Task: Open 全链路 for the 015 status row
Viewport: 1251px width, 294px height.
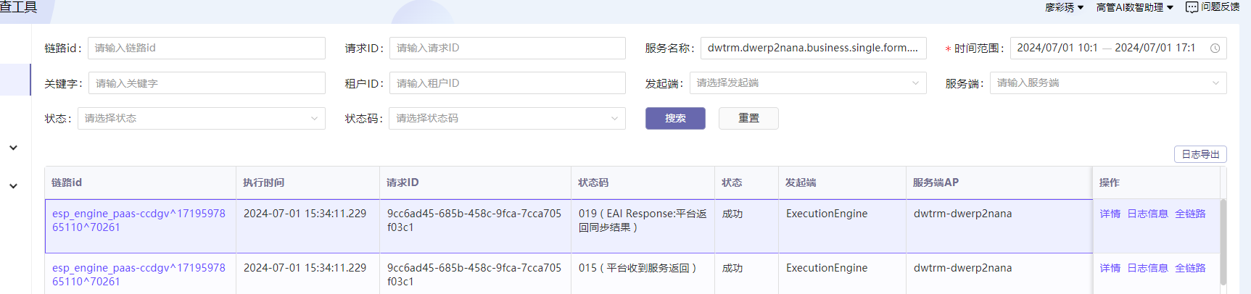Action: [1190, 268]
